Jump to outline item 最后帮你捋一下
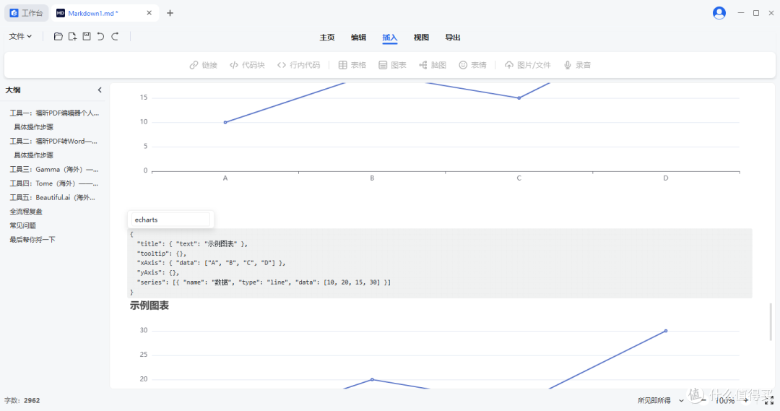The image size is (780, 411). 32,240
